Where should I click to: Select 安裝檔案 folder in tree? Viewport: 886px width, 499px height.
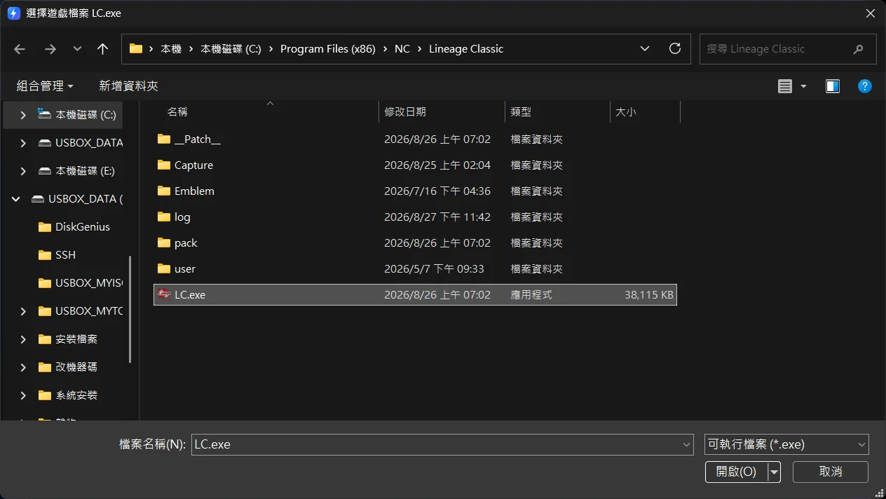76,339
